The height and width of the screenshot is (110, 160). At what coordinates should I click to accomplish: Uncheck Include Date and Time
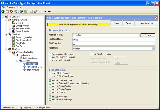point(50,80)
